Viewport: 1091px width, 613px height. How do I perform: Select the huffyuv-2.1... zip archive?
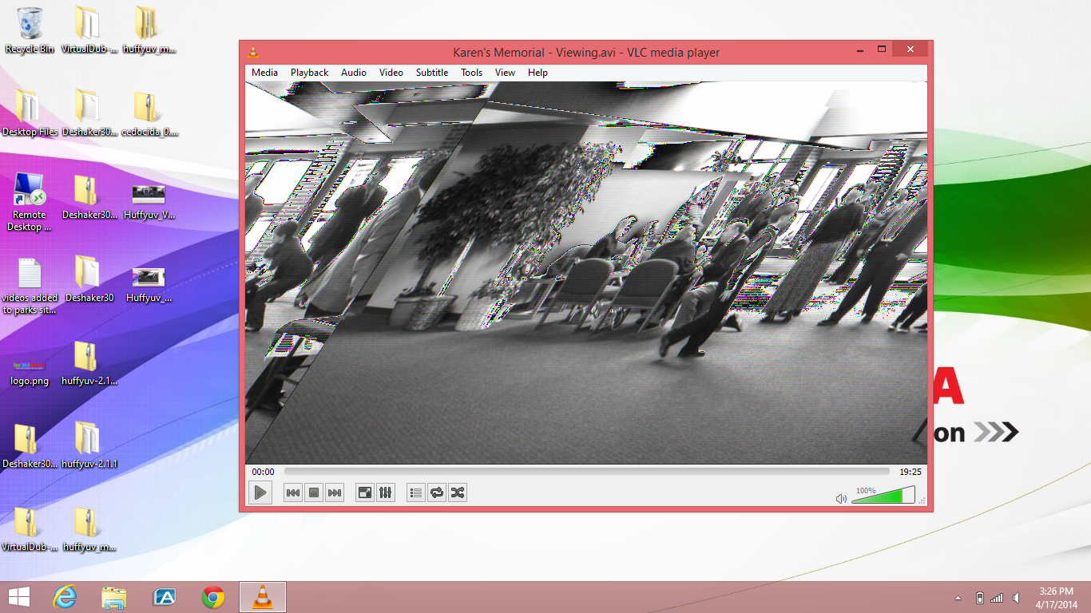tap(89, 362)
